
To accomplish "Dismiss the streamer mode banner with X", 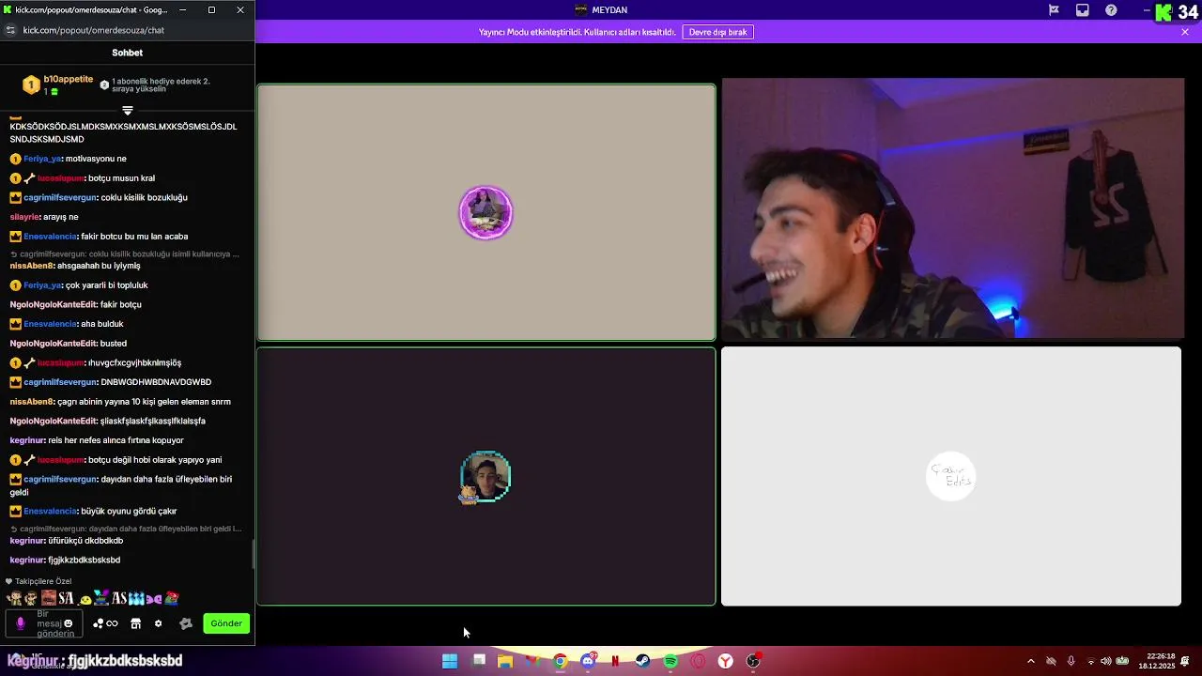I will point(1185,32).
